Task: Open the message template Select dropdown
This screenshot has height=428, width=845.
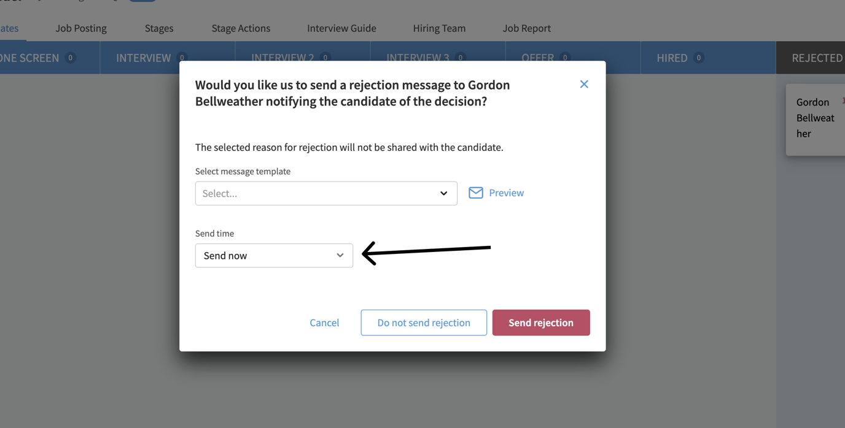Action: (x=325, y=193)
